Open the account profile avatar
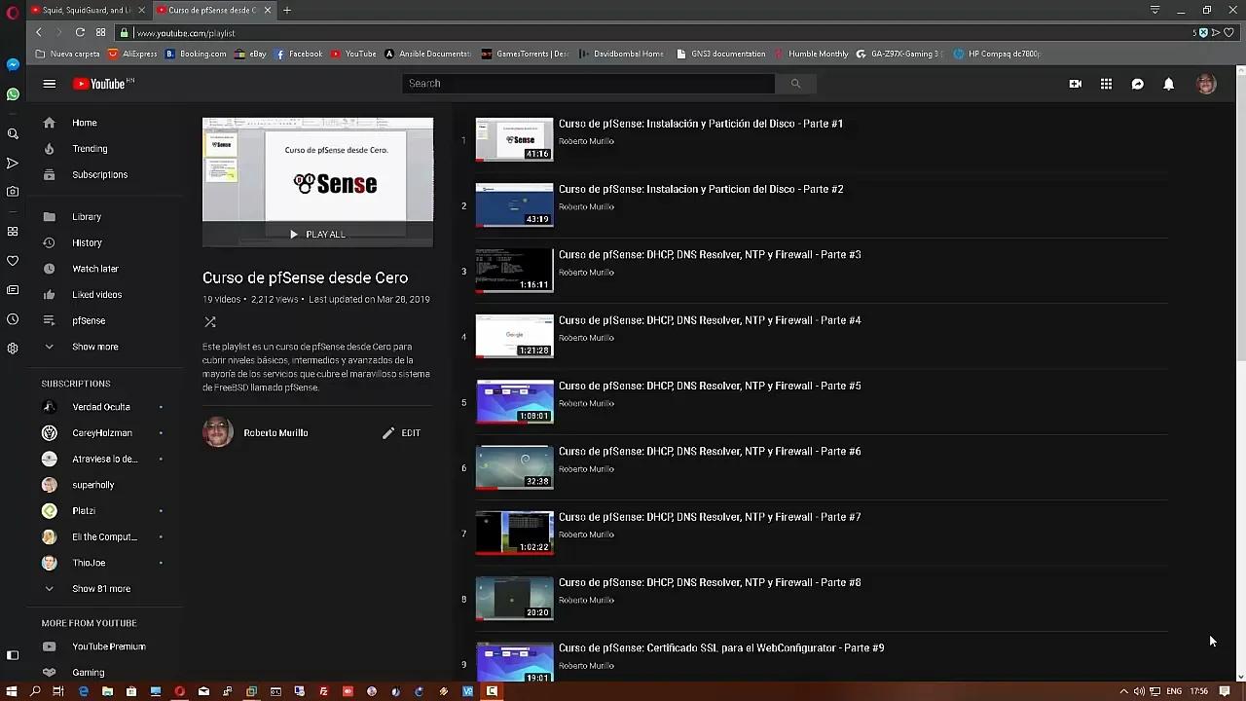 pos(1206,84)
